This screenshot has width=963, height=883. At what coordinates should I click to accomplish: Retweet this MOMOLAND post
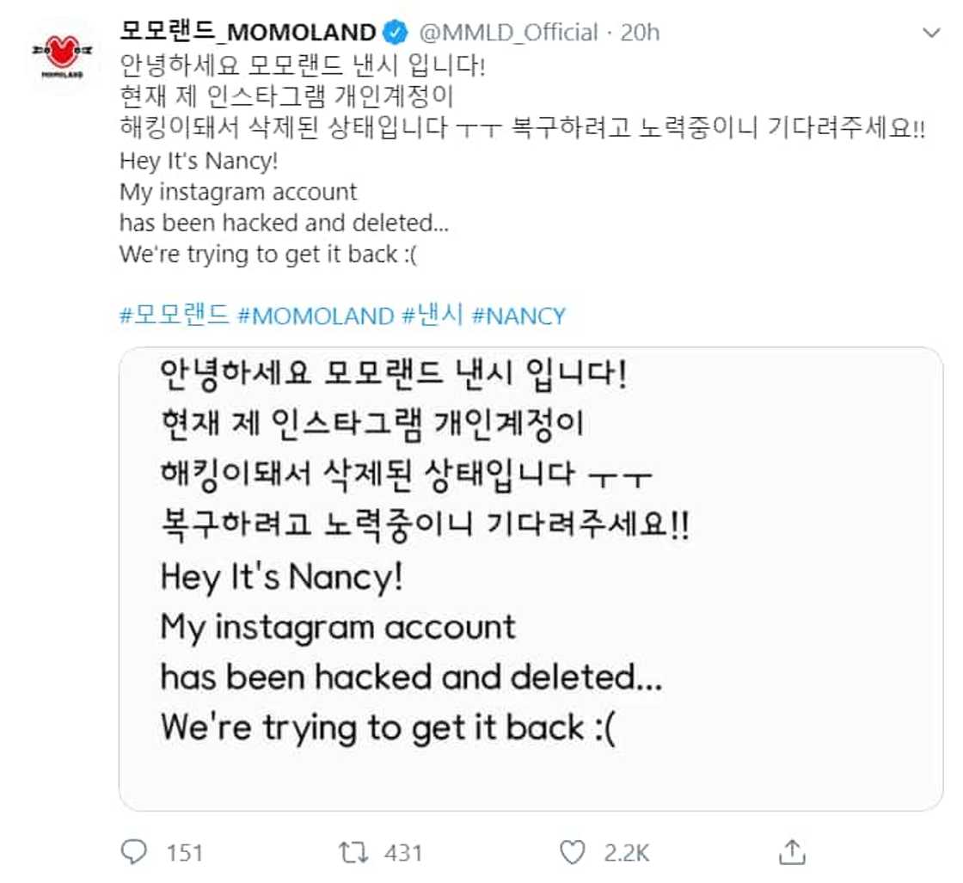point(353,851)
